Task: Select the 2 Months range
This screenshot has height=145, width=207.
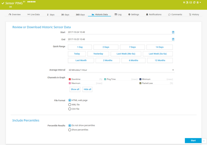Action: click(108, 60)
